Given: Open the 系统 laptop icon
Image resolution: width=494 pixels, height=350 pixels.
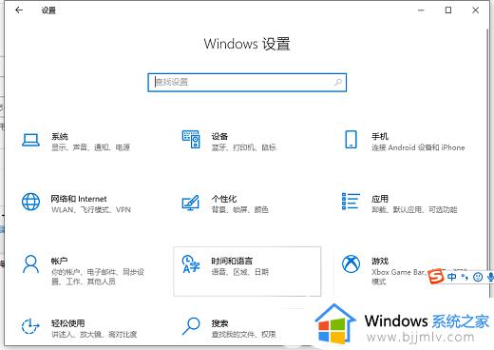Looking at the screenshot, I should tap(30, 140).
